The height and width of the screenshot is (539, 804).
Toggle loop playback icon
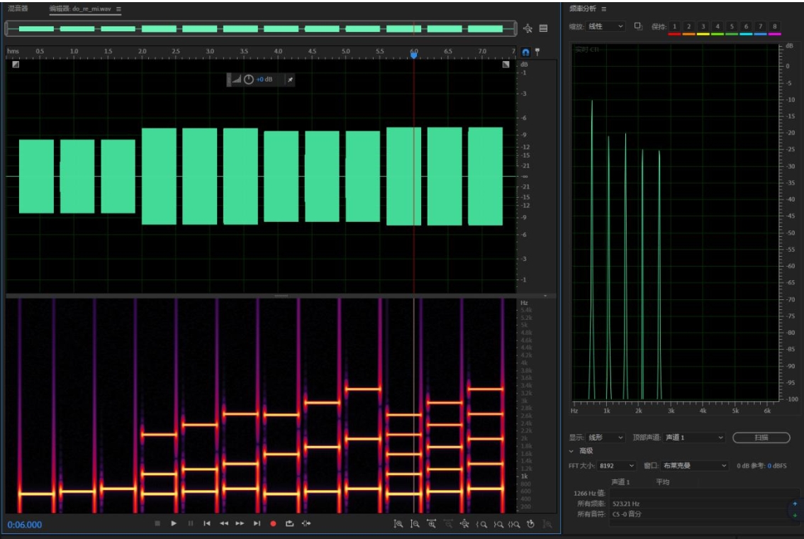point(289,523)
